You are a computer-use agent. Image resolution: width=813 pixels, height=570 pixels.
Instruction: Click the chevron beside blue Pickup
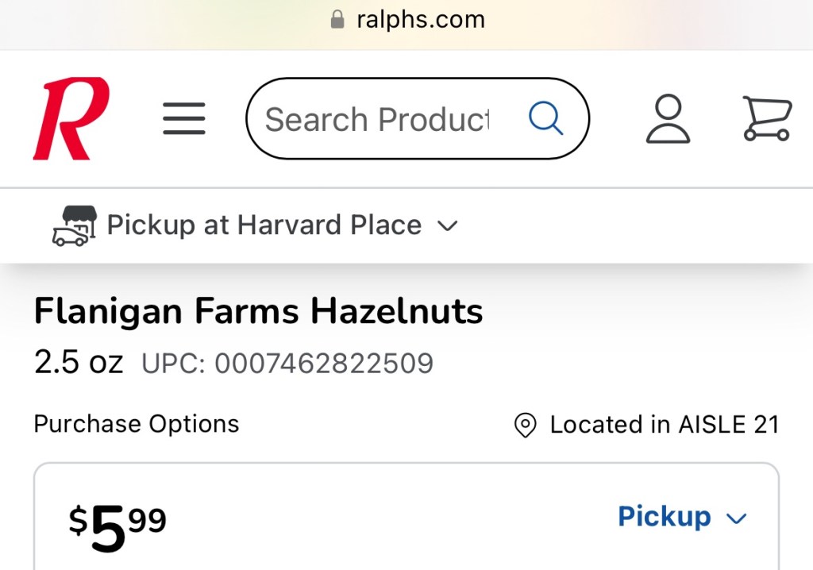[x=737, y=519]
